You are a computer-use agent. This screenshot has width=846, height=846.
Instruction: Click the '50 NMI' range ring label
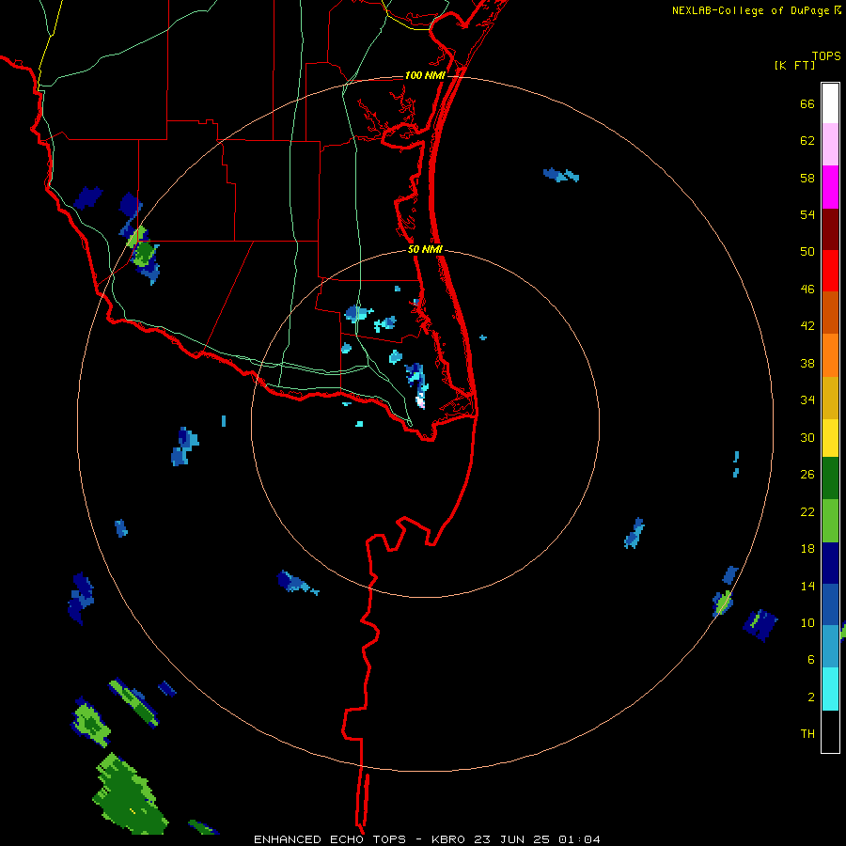coord(425,249)
